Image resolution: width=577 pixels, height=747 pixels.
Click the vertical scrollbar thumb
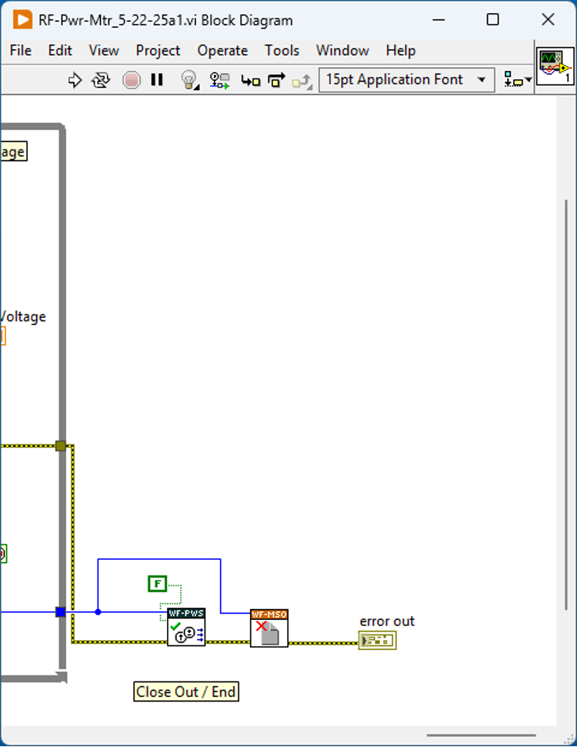[x=565, y=405]
